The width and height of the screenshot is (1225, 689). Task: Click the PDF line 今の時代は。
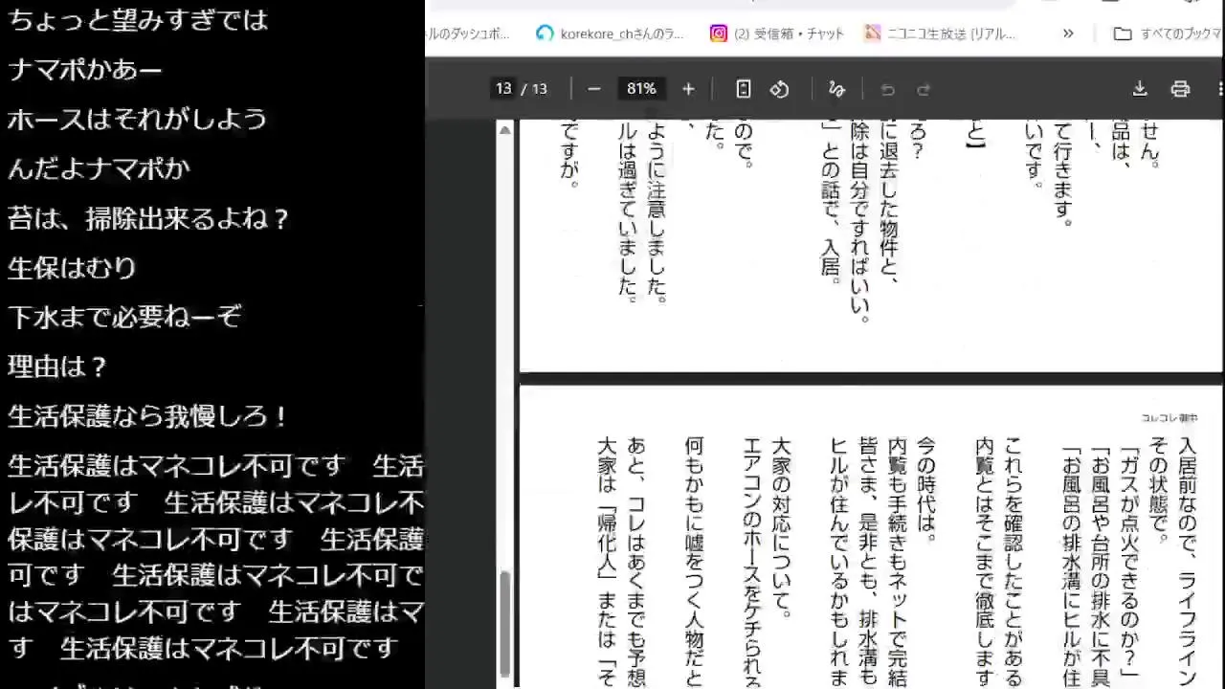point(926,490)
